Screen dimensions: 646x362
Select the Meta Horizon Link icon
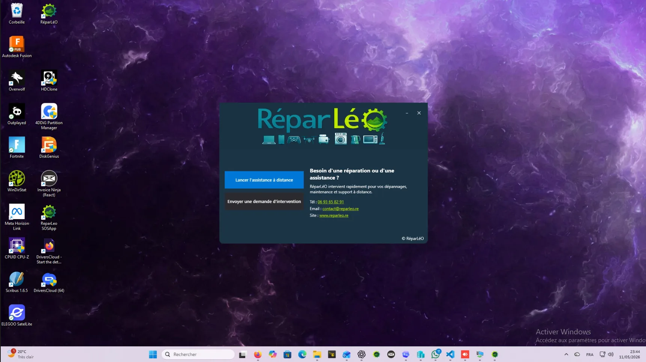coord(17,217)
